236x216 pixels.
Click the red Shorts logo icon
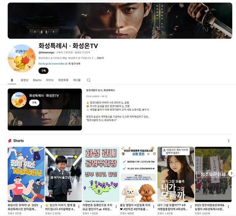(10, 141)
